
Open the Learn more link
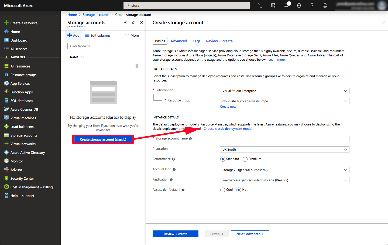(277, 60)
